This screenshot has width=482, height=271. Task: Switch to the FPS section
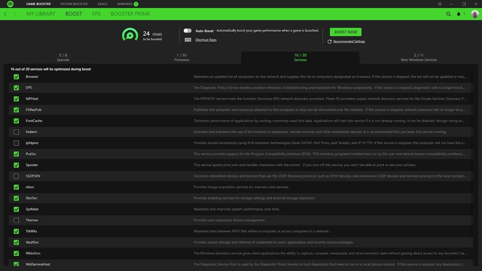(97, 14)
